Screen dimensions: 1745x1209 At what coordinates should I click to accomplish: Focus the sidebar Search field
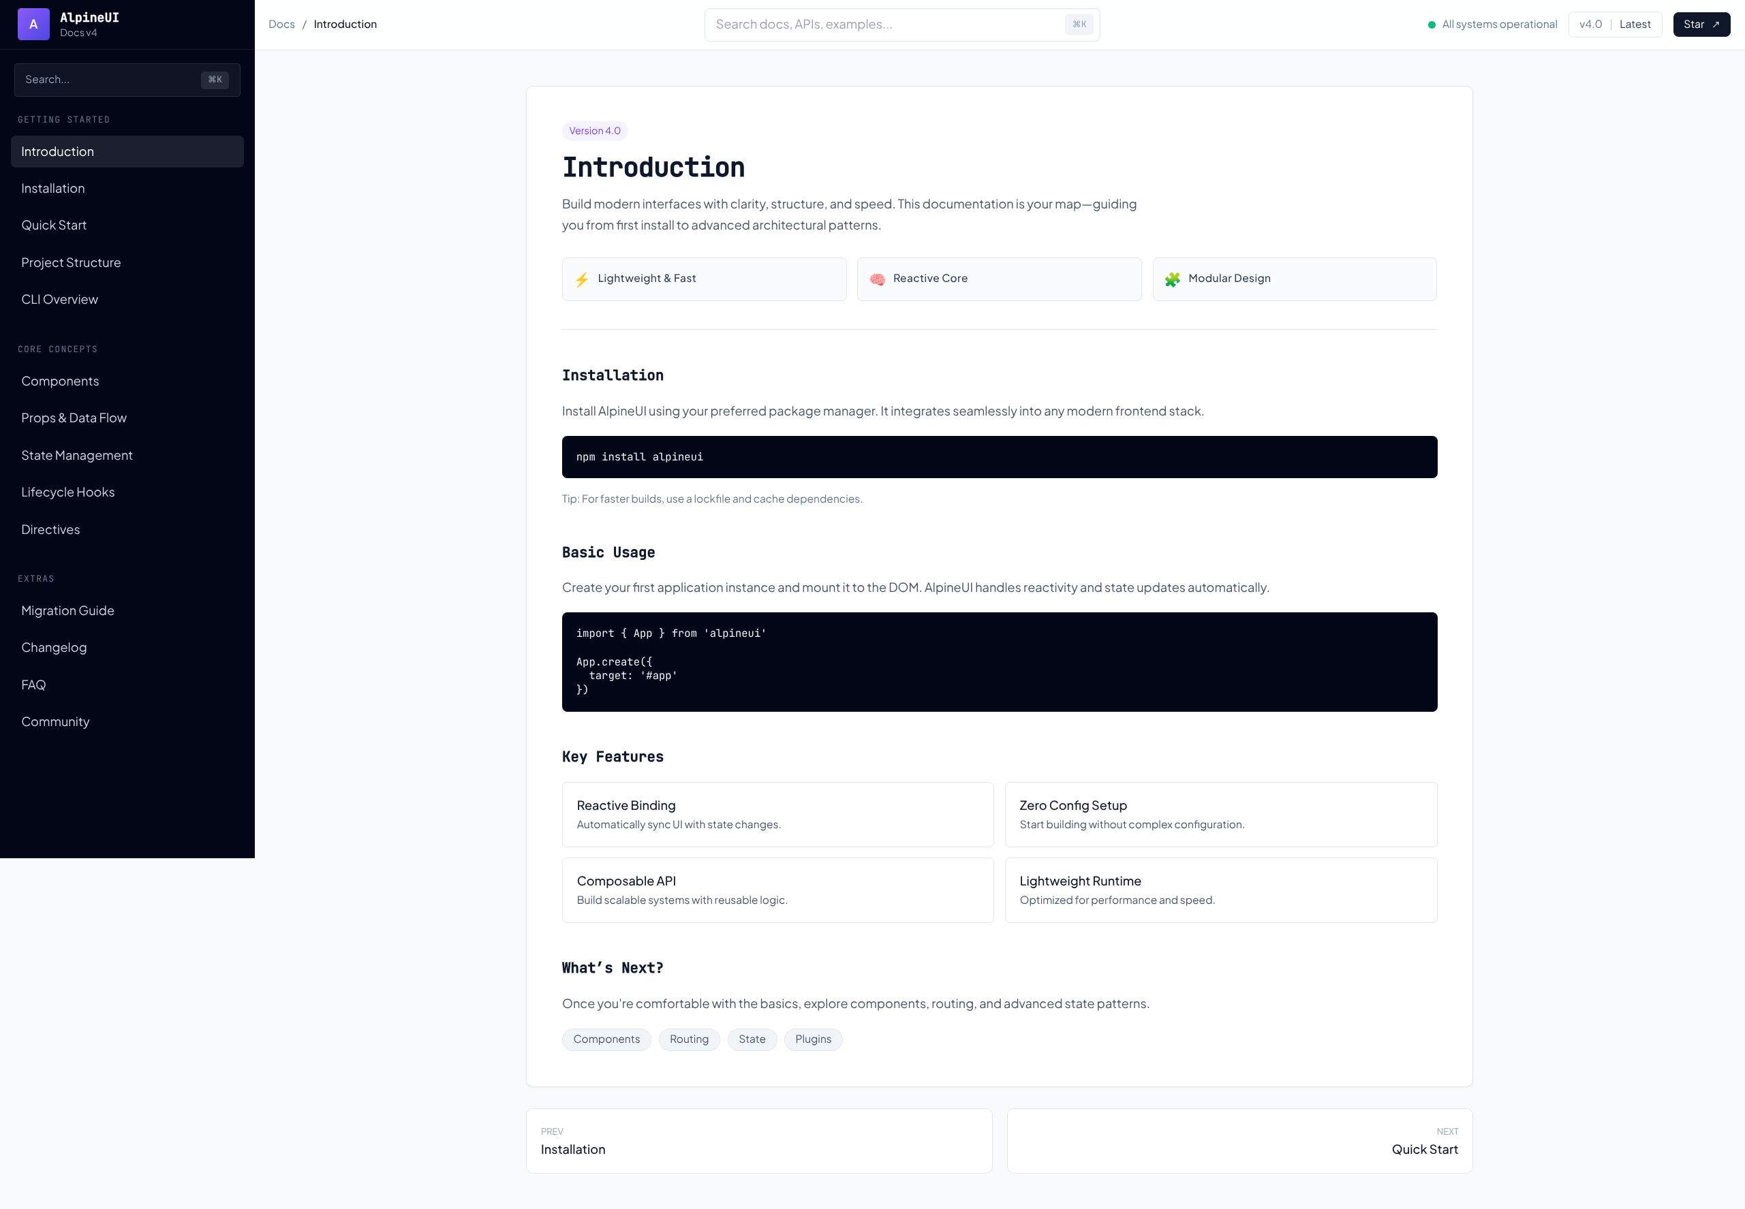tap(127, 80)
